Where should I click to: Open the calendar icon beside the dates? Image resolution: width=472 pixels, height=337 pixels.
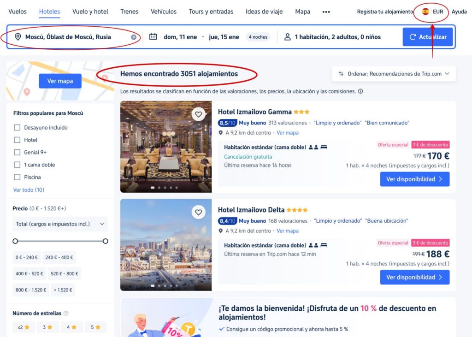click(x=152, y=37)
